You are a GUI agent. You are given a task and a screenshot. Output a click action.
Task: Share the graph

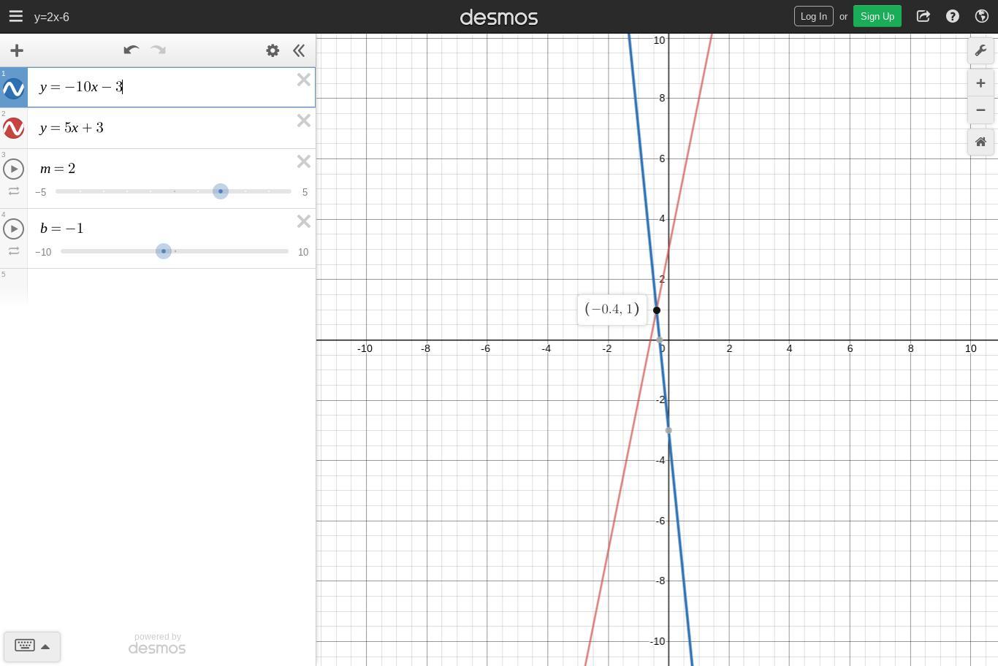click(923, 16)
